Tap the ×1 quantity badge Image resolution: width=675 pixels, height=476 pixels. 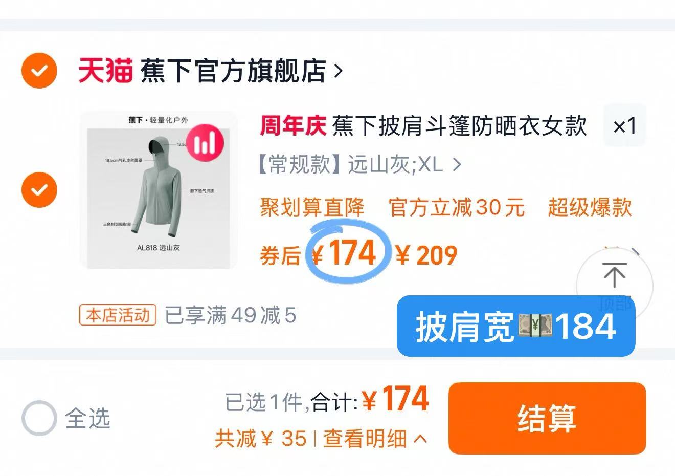coord(625,126)
